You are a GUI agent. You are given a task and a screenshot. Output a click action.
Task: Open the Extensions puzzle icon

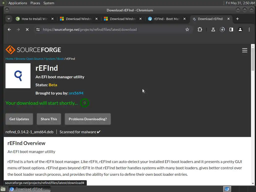pos(200,29)
